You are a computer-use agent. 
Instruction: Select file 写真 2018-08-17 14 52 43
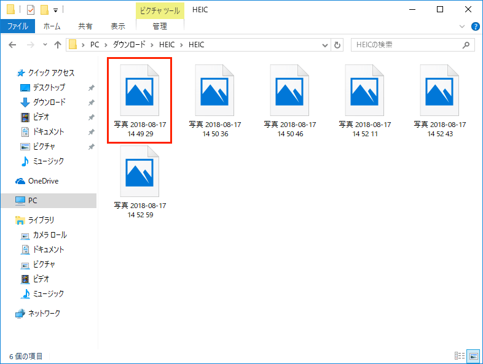click(x=440, y=100)
